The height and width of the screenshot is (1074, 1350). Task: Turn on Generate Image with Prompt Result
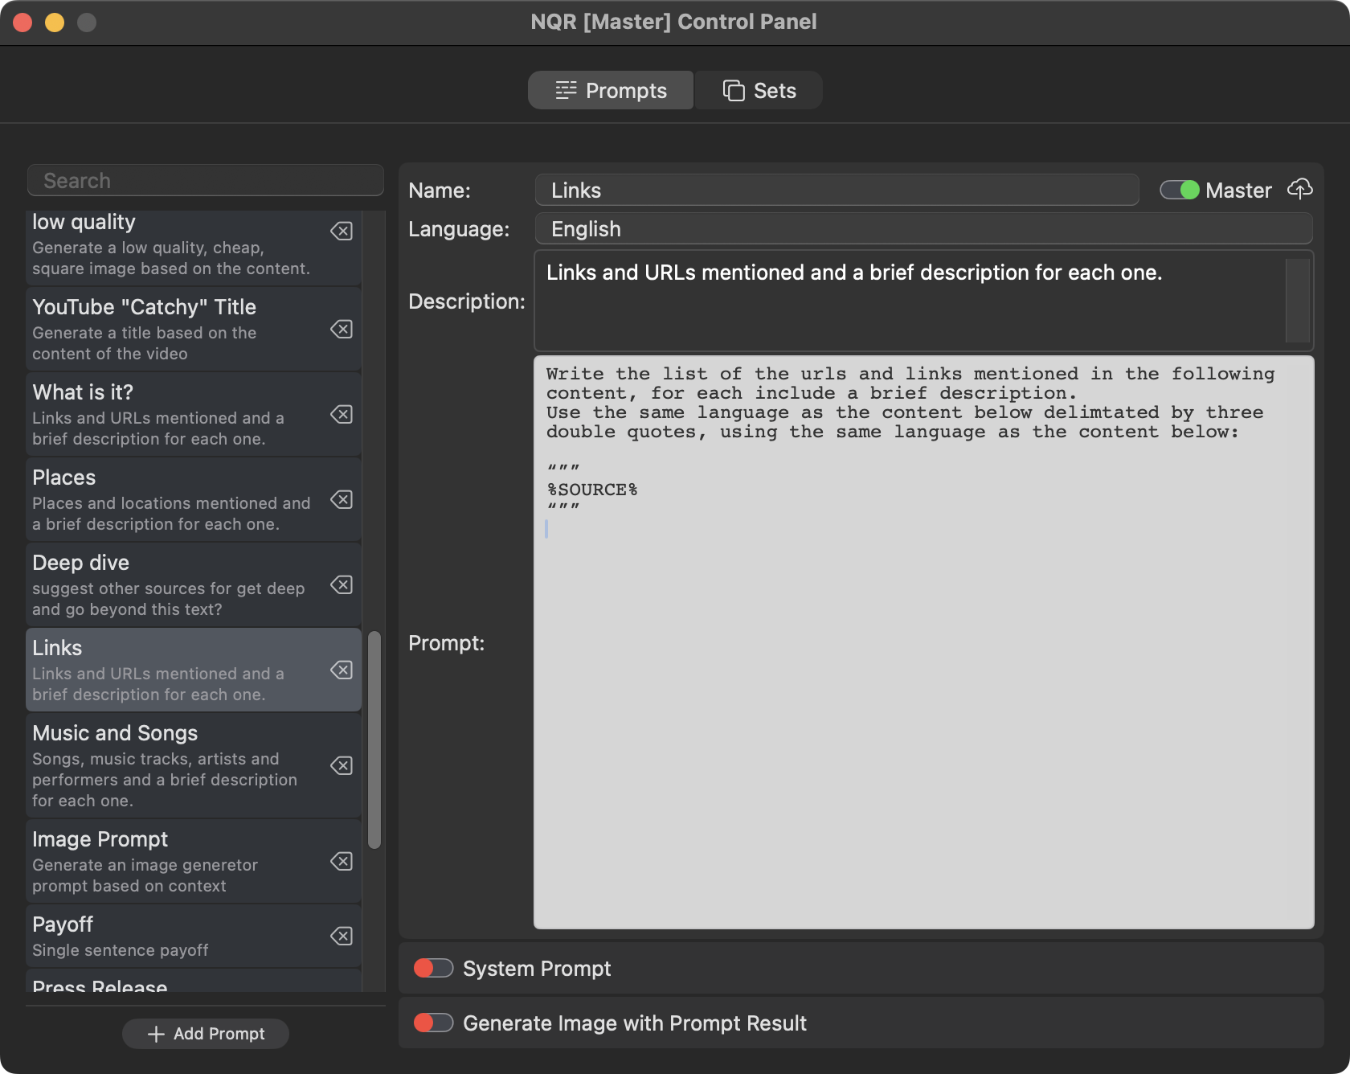pos(433,1023)
